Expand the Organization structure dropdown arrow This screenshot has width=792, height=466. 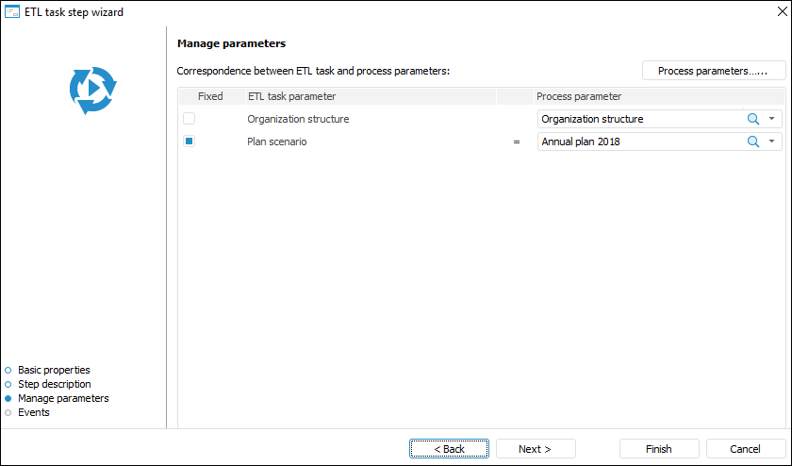click(772, 119)
